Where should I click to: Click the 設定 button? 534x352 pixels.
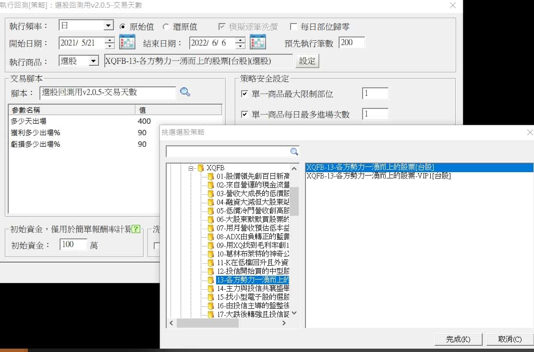point(307,61)
